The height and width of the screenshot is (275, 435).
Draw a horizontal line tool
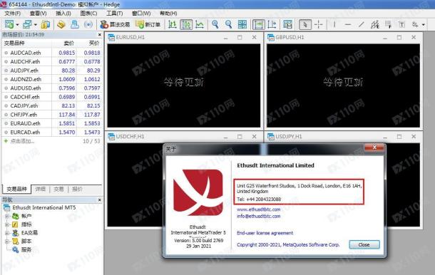pyautogui.click(x=348, y=25)
